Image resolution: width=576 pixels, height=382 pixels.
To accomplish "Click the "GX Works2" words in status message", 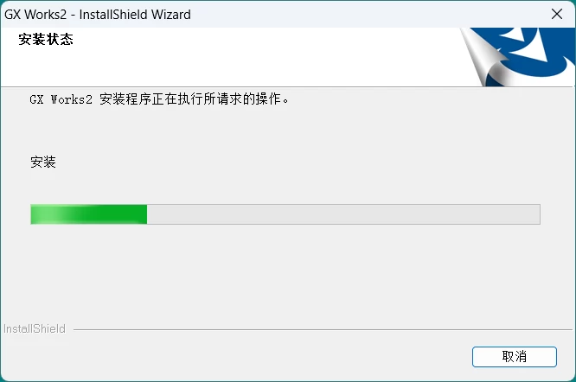I will 61,99.
